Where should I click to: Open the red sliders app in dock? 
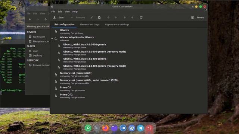tap(149, 128)
